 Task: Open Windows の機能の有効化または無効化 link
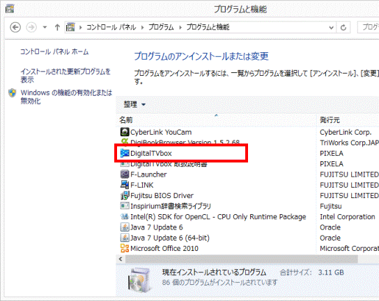click(x=66, y=97)
